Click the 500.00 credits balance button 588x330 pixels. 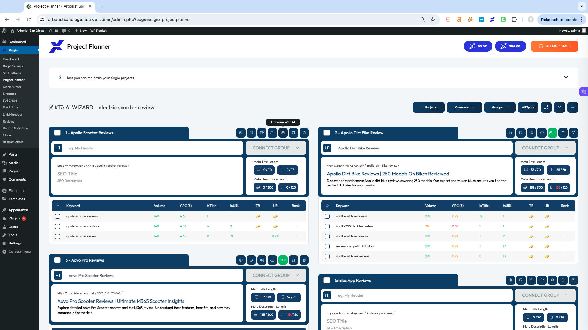tap(510, 46)
